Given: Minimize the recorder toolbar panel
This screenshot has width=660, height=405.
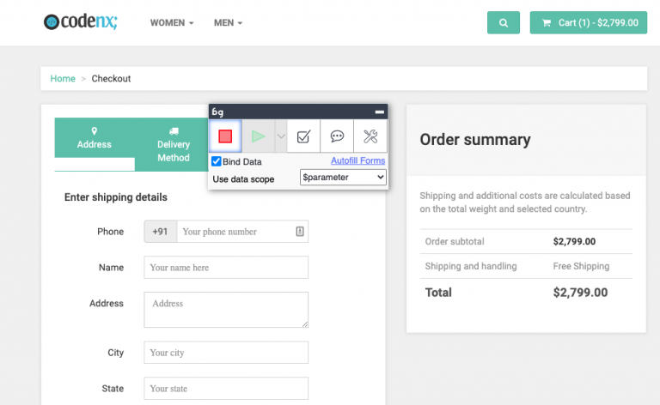Looking at the screenshot, I should [x=379, y=112].
